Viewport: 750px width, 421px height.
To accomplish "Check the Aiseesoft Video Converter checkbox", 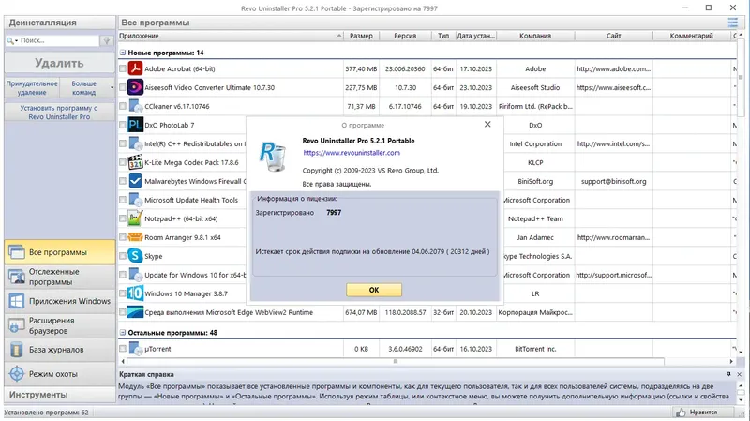I will [x=123, y=87].
